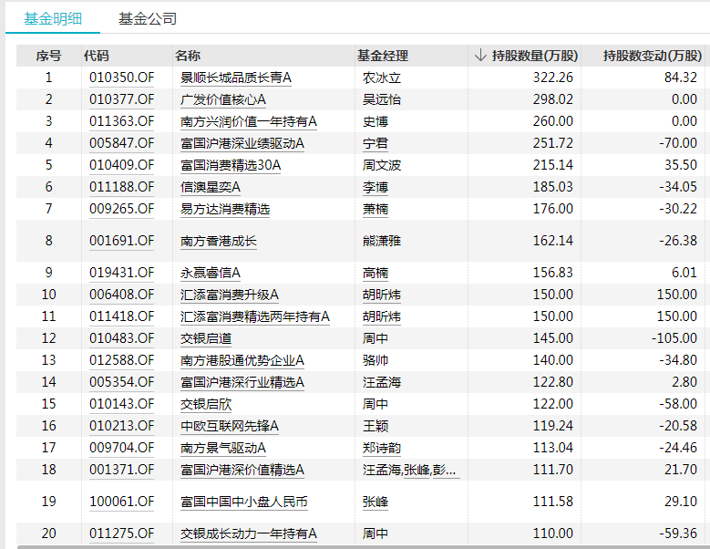The image size is (710, 549).
Task: Select holdings value 322.26
Action: pyautogui.click(x=553, y=78)
